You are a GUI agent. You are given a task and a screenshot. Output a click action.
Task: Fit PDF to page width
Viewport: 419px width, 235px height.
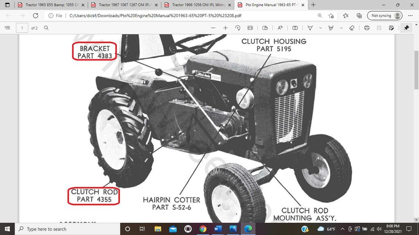tap(250, 28)
